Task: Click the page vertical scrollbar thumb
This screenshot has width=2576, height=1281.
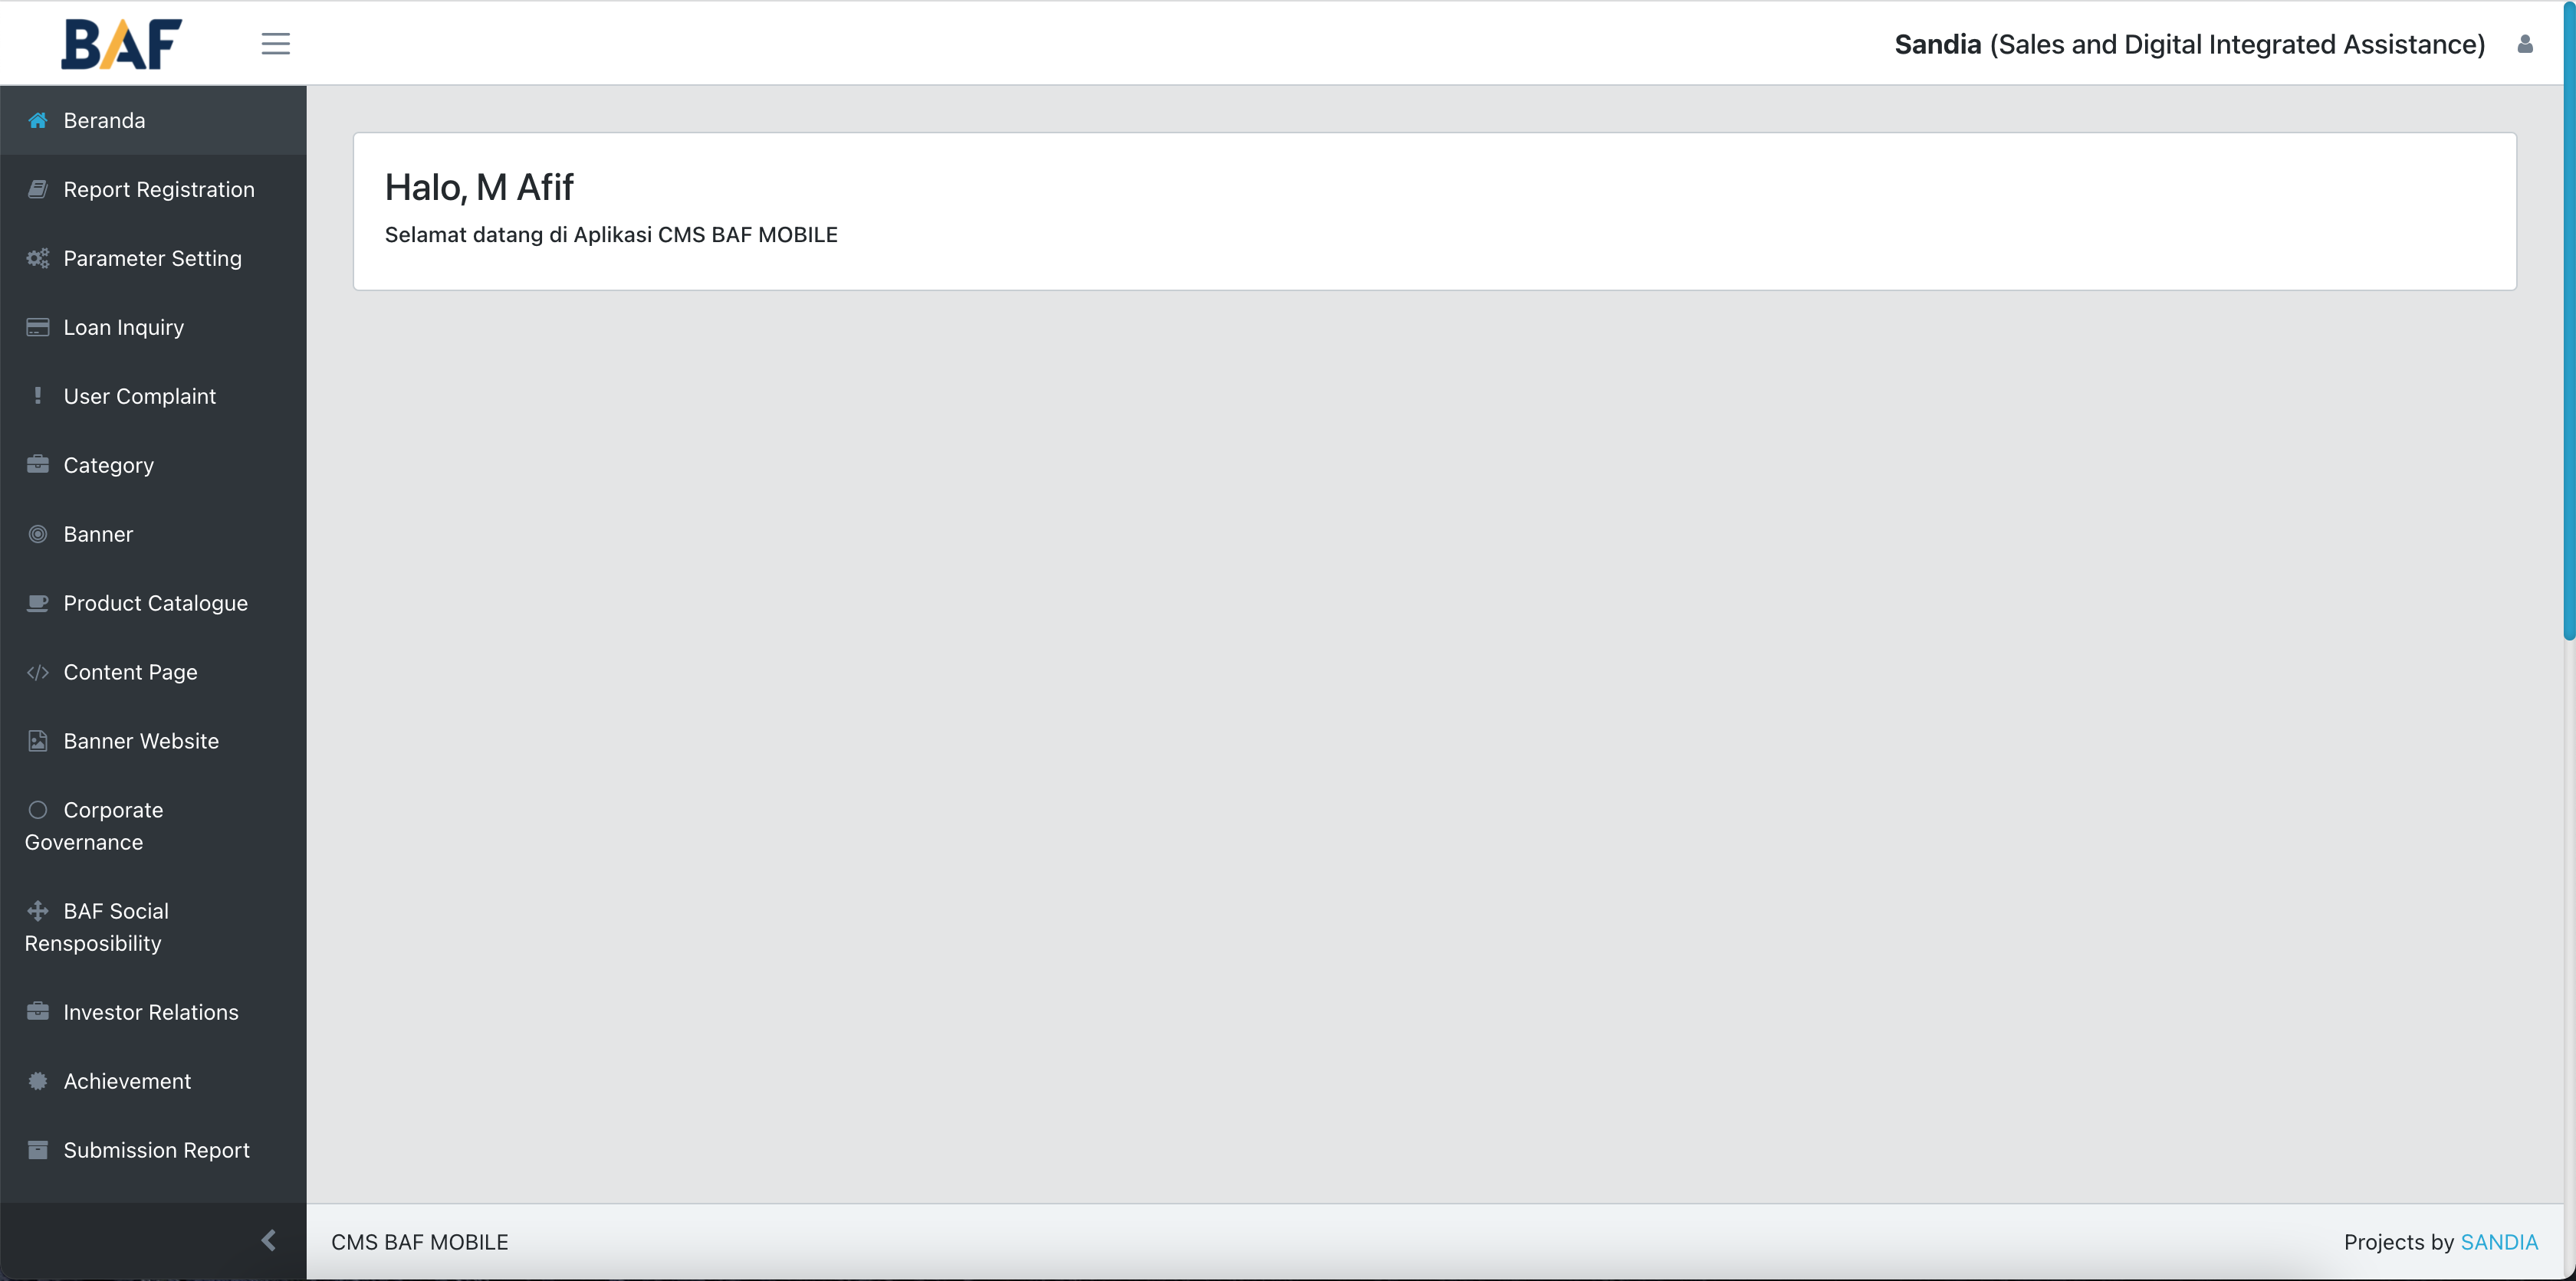Action: click(2569, 319)
